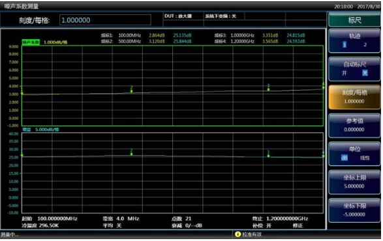Click the 修正 correction status text
The height and width of the screenshot is (241, 383).
298,225
